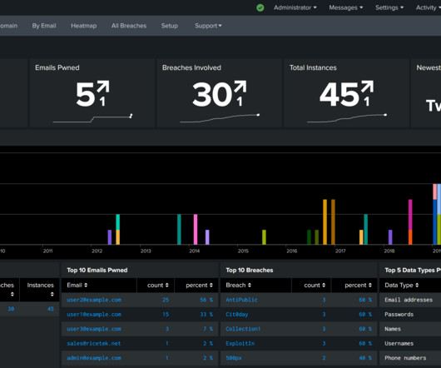Open admin@example.com email link
The height and width of the screenshot is (368, 441).
[94, 358]
